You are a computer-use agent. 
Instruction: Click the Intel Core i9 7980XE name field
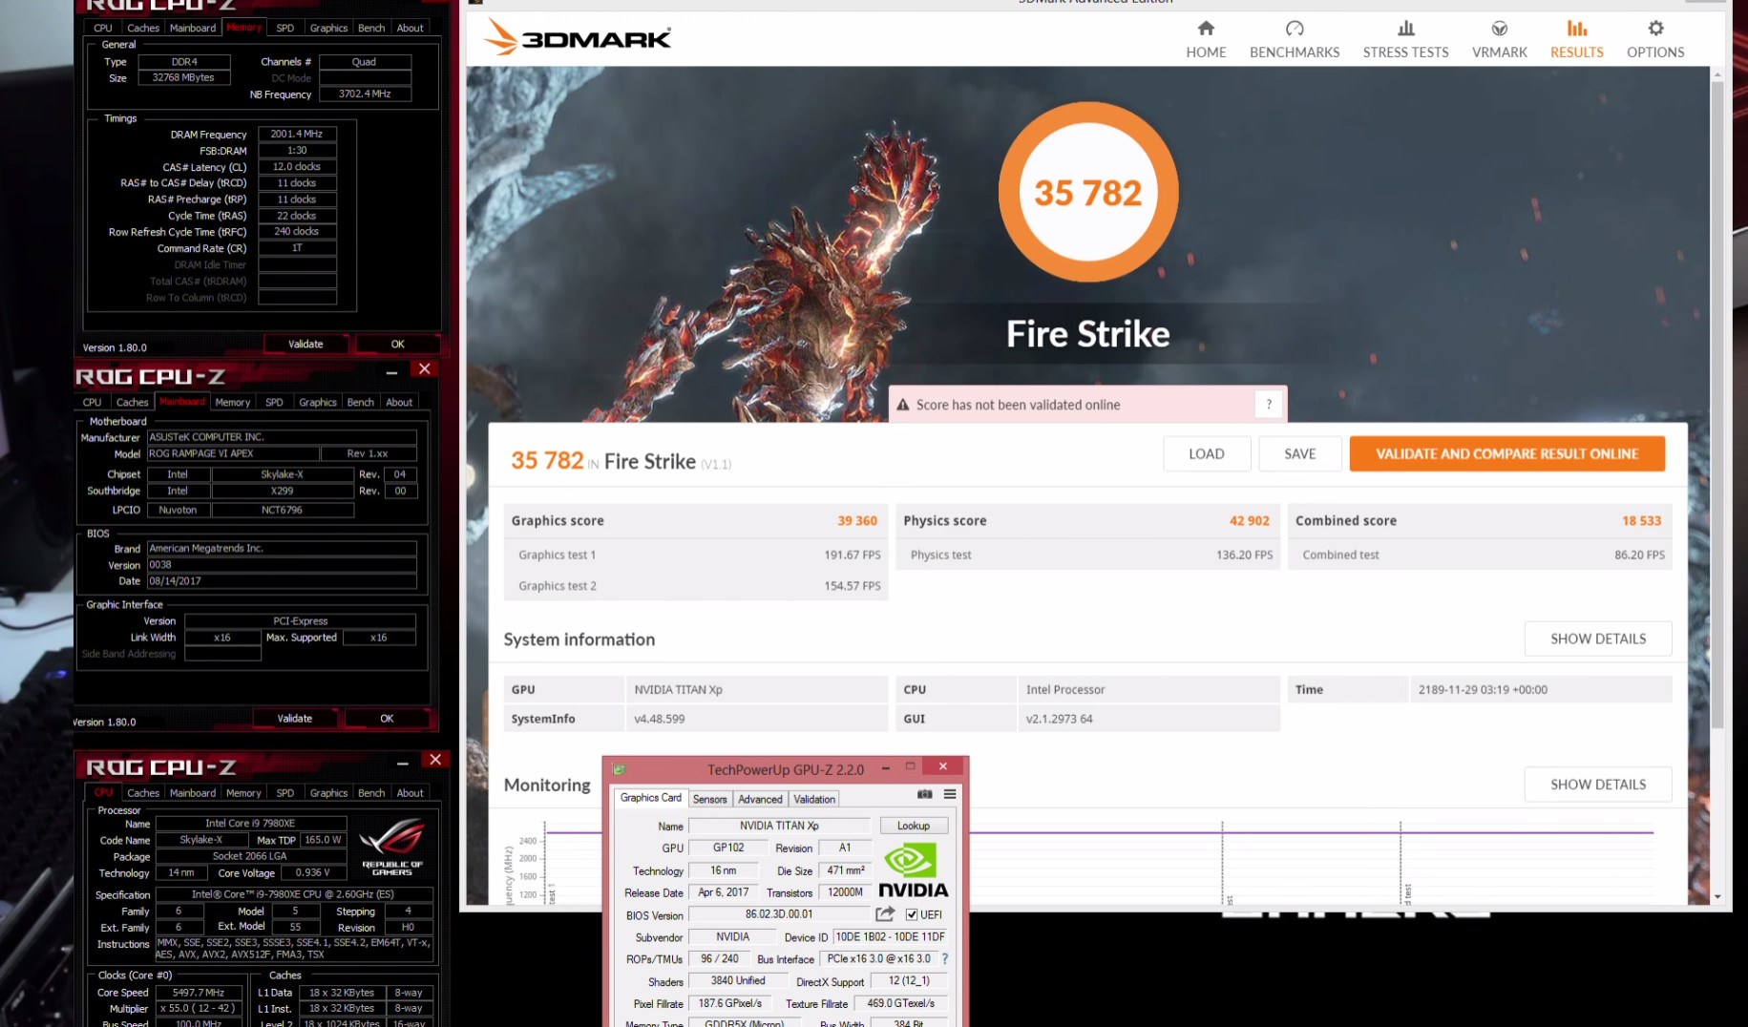click(250, 824)
